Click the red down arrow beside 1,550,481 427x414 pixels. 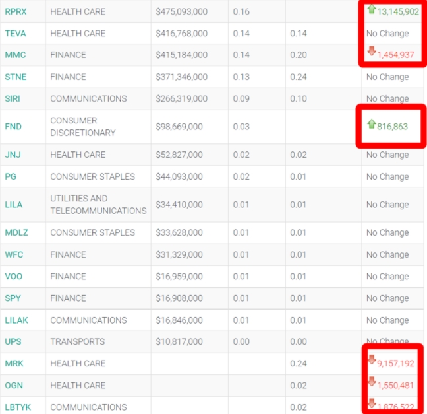coord(372,381)
